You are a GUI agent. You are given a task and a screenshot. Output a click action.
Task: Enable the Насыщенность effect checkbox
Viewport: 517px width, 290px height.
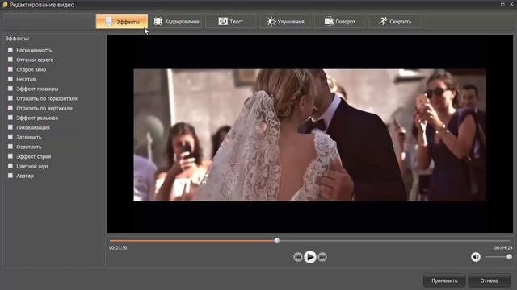click(x=11, y=50)
